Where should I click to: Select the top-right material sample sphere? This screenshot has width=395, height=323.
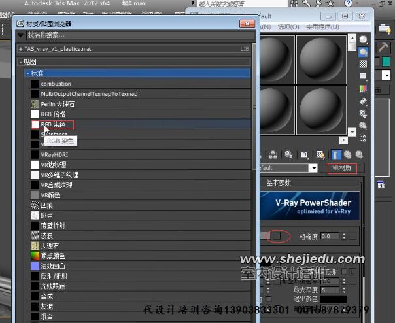(x=321, y=59)
